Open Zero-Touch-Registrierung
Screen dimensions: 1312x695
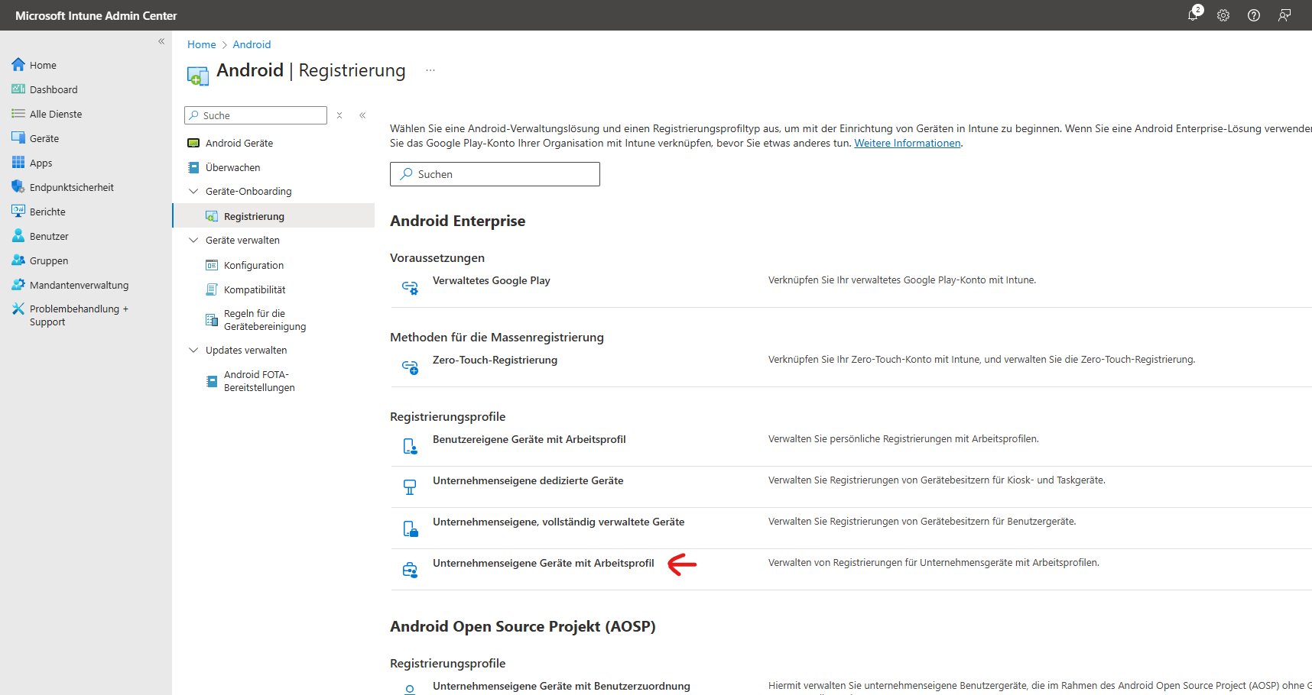pos(495,360)
